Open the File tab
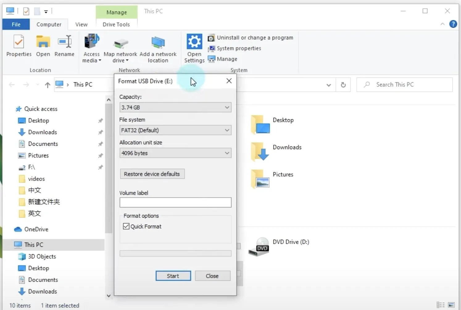The width and height of the screenshot is (461, 310). pos(16,24)
